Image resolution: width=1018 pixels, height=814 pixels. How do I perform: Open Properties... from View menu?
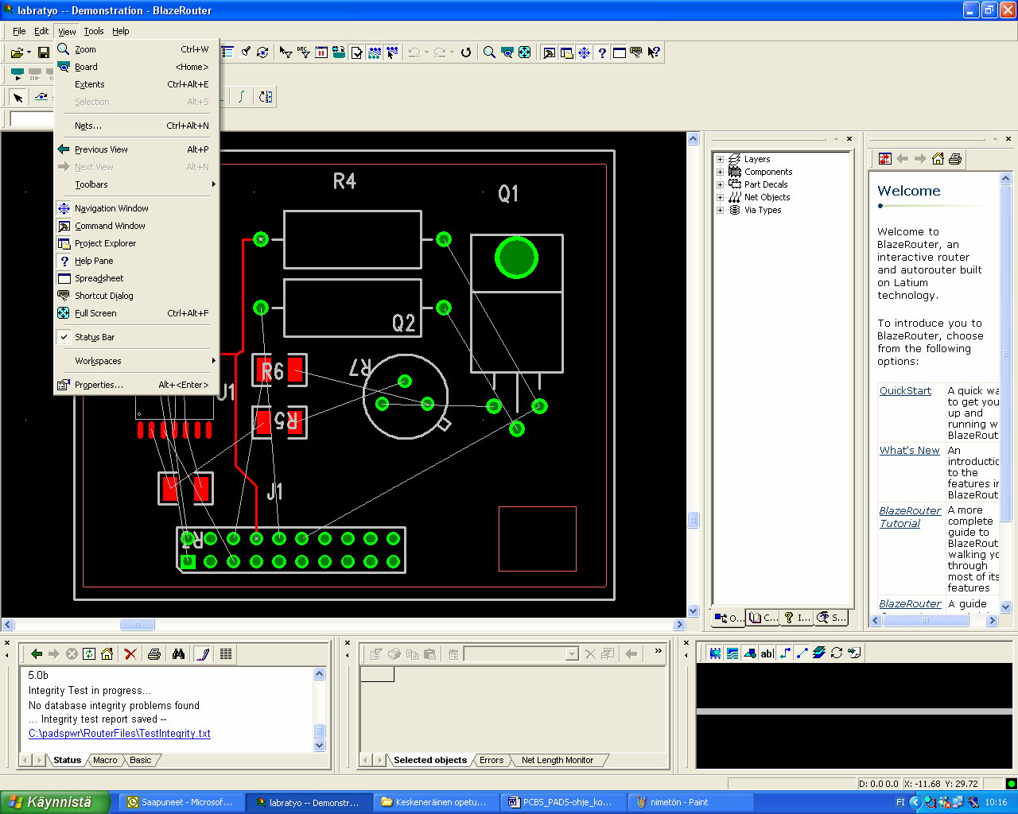coord(135,385)
